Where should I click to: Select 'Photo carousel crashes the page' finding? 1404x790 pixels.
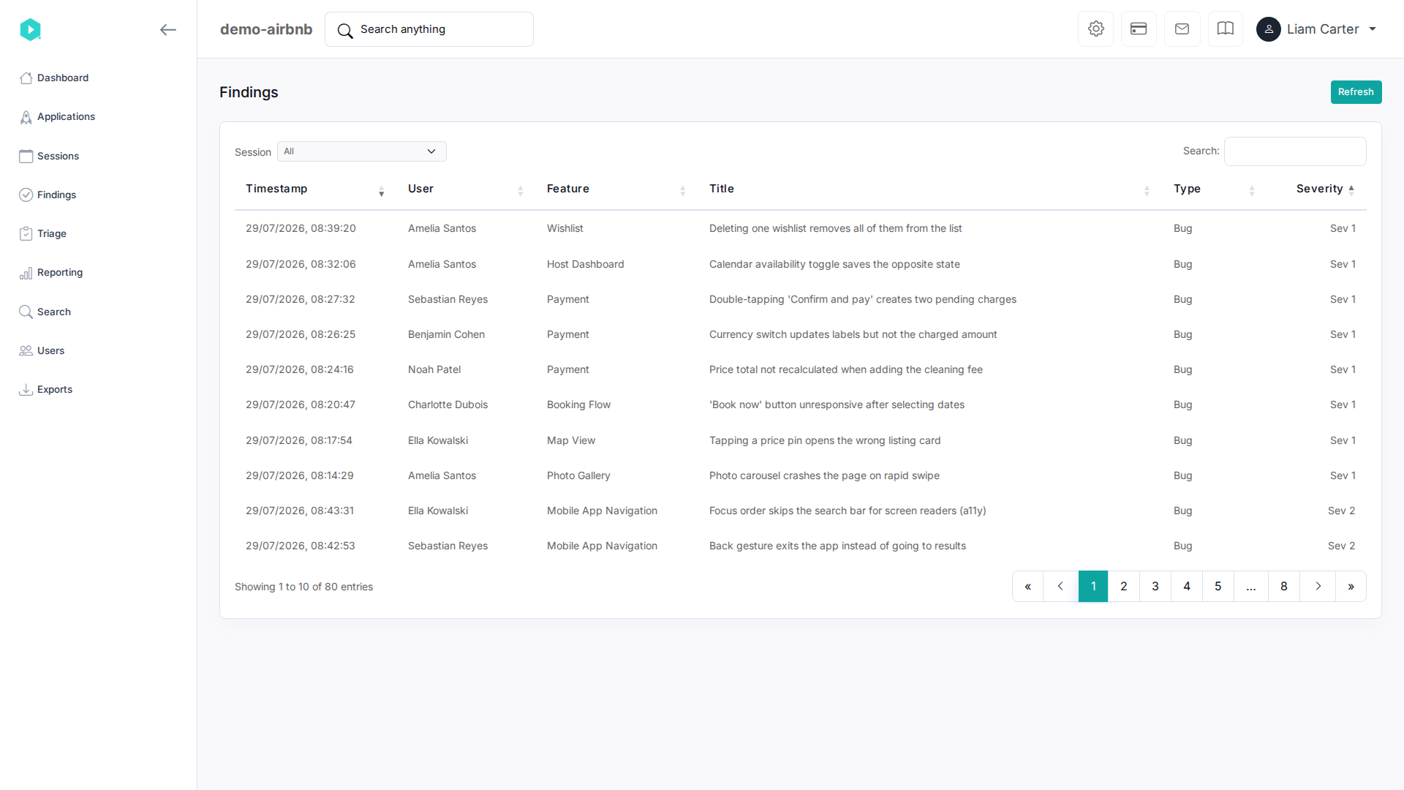(824, 475)
